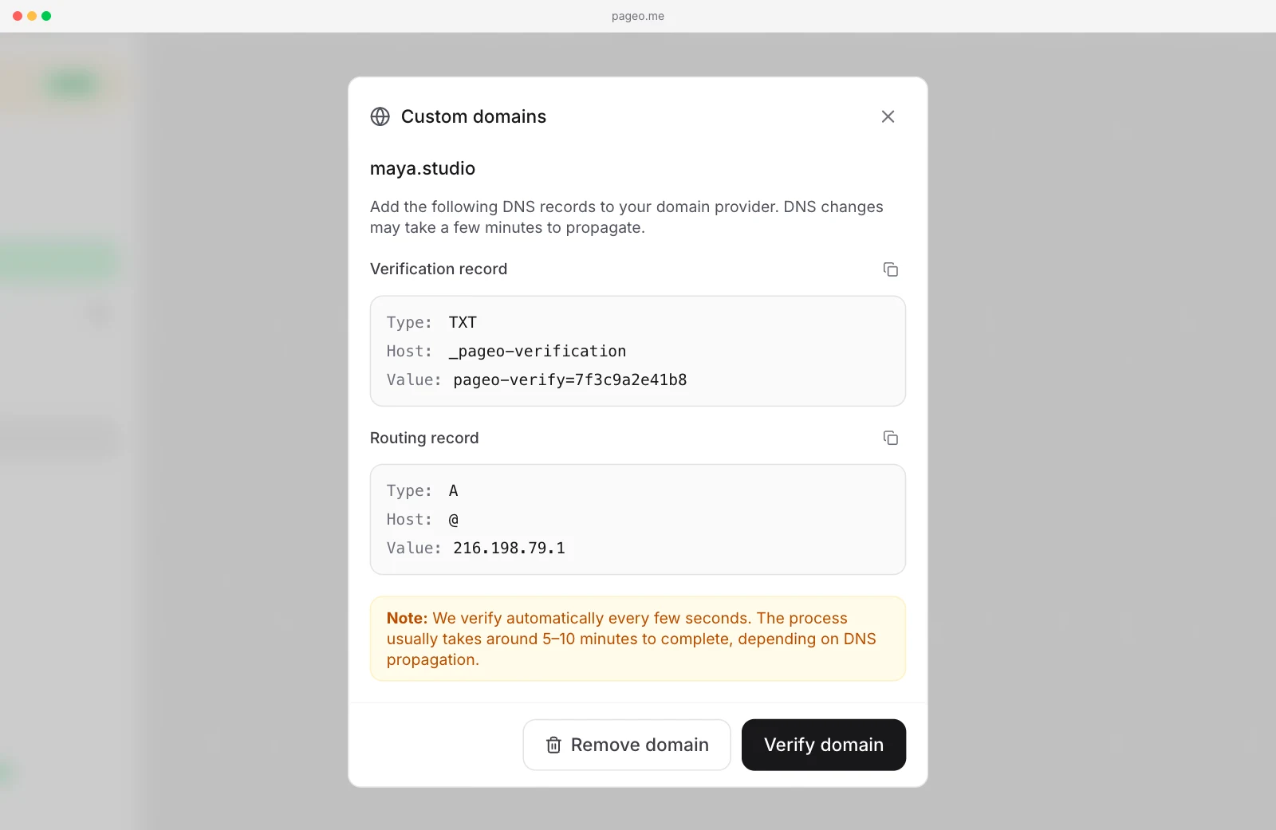
Task: Click the @ host value
Action: click(x=453, y=519)
